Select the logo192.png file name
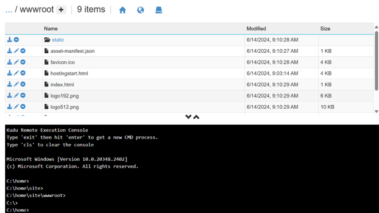Viewport: 379px width, 213px height. click(64, 96)
